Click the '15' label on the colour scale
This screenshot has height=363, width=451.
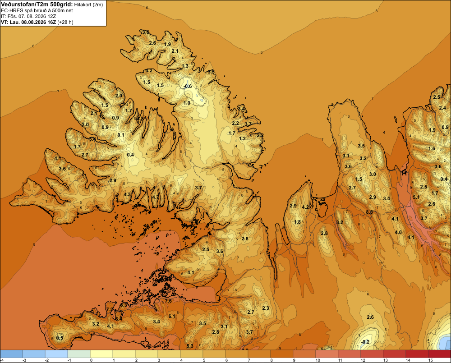431,360
